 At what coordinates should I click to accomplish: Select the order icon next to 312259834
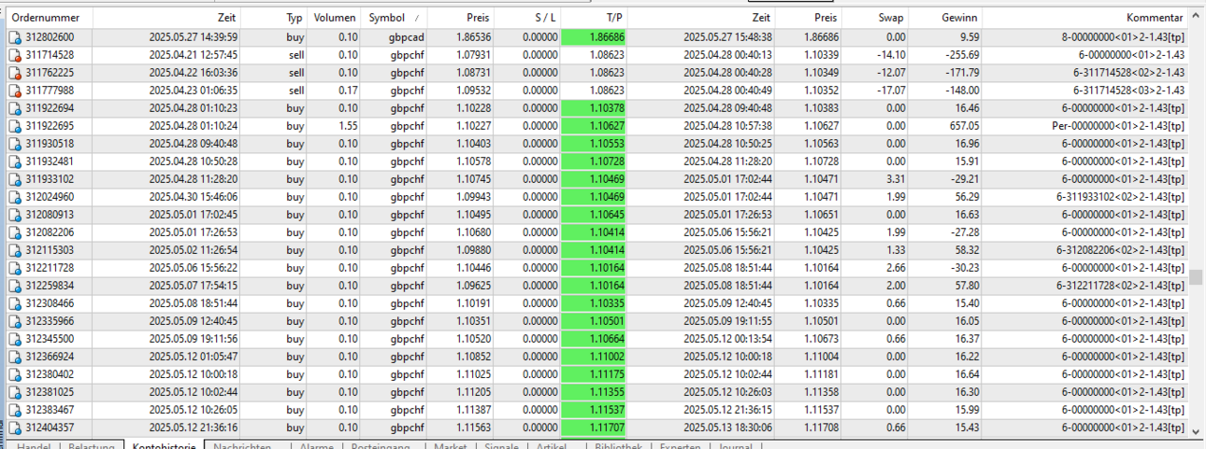(15, 287)
